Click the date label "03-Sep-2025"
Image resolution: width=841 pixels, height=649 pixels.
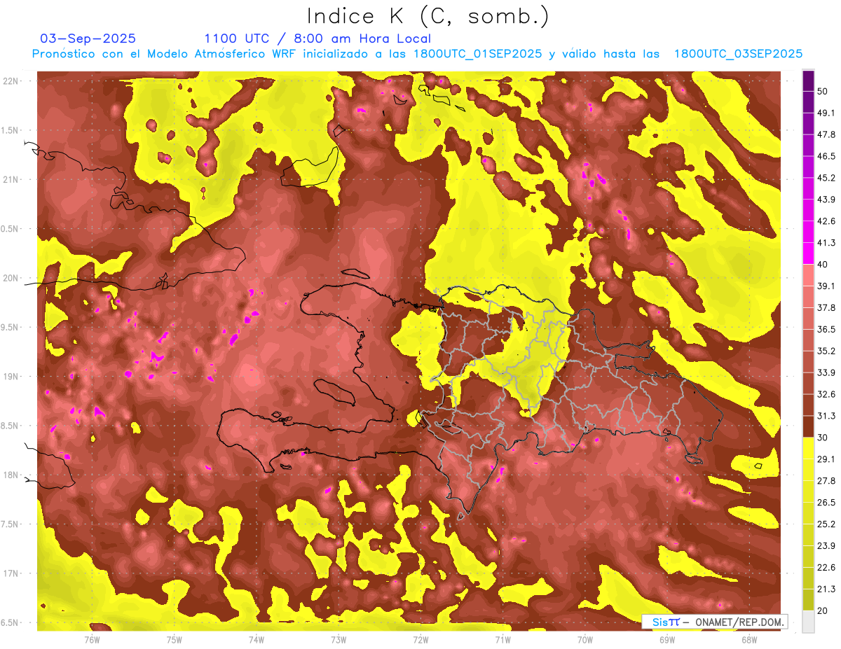click(88, 39)
